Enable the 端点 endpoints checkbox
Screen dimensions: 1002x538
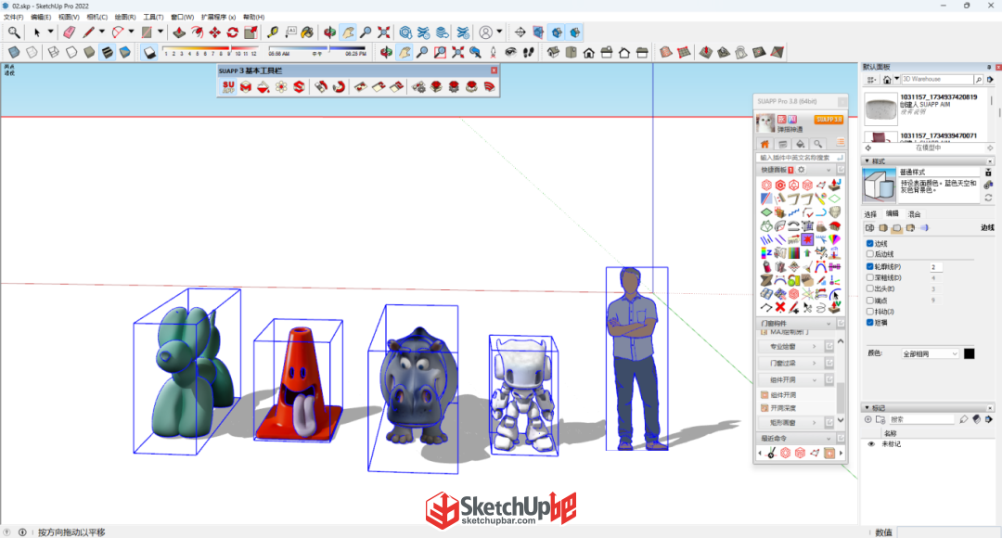[x=869, y=301]
